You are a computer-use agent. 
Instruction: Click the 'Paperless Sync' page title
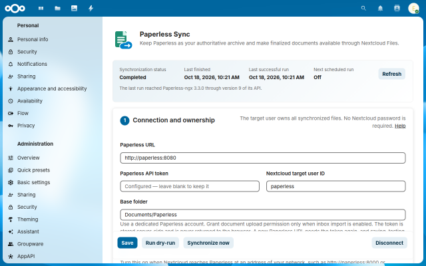(164, 34)
